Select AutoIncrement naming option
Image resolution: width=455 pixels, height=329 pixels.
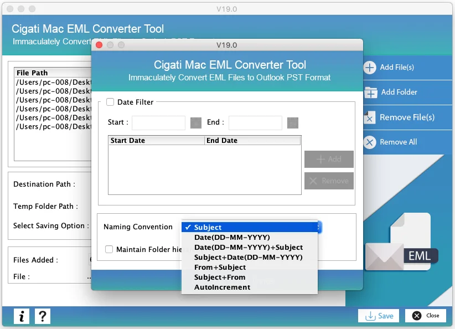point(250,287)
